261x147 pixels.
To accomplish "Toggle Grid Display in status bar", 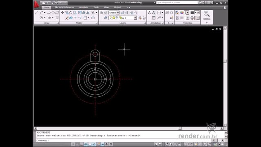I will [x=77, y=144].
